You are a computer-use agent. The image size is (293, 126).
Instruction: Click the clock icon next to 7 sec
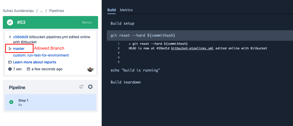(x=10, y=69)
